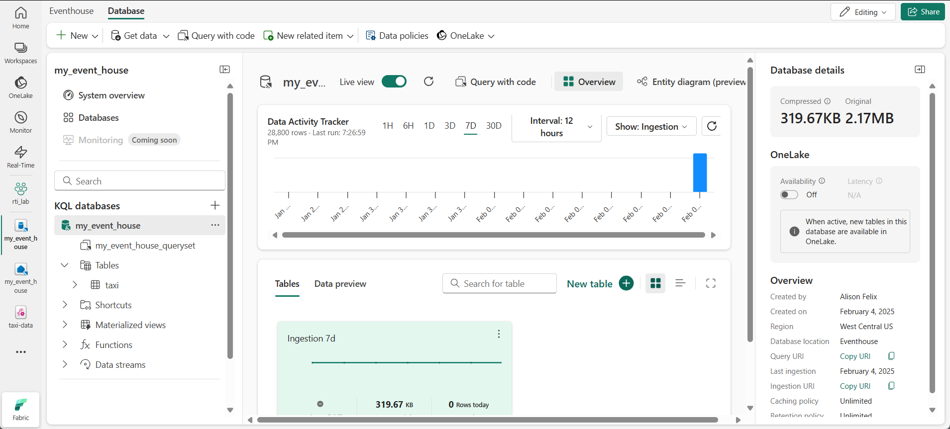Click Copy URI link for Query URI
950x429 pixels.
pos(855,356)
